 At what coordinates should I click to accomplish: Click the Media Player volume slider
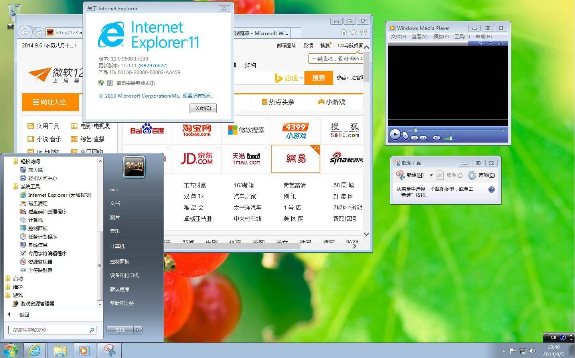coord(451,138)
